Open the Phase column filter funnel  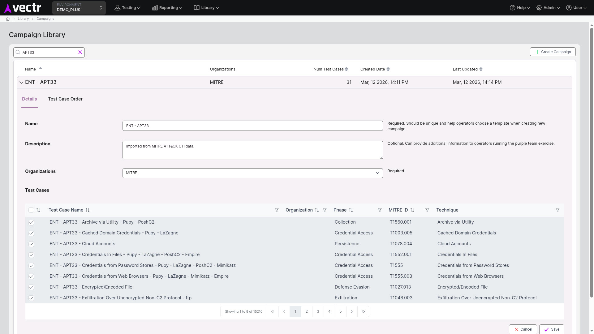click(x=380, y=210)
